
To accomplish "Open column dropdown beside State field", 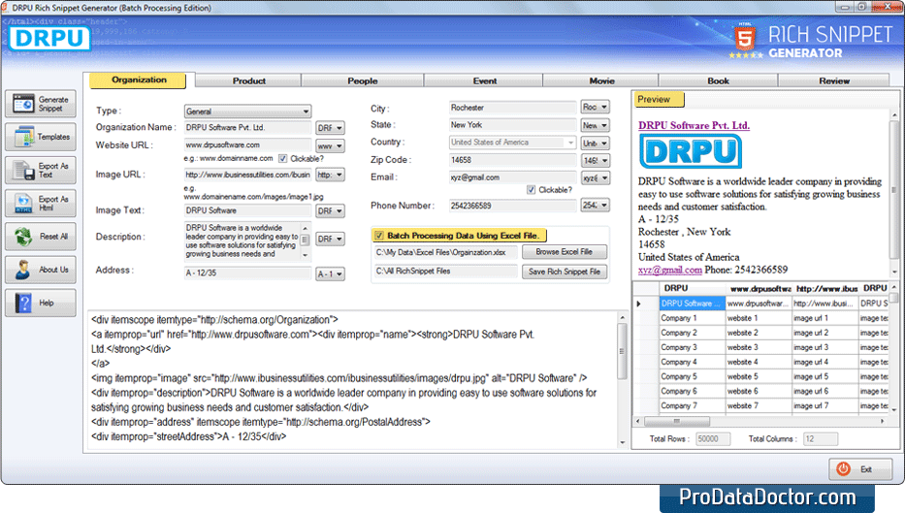I will [x=595, y=125].
